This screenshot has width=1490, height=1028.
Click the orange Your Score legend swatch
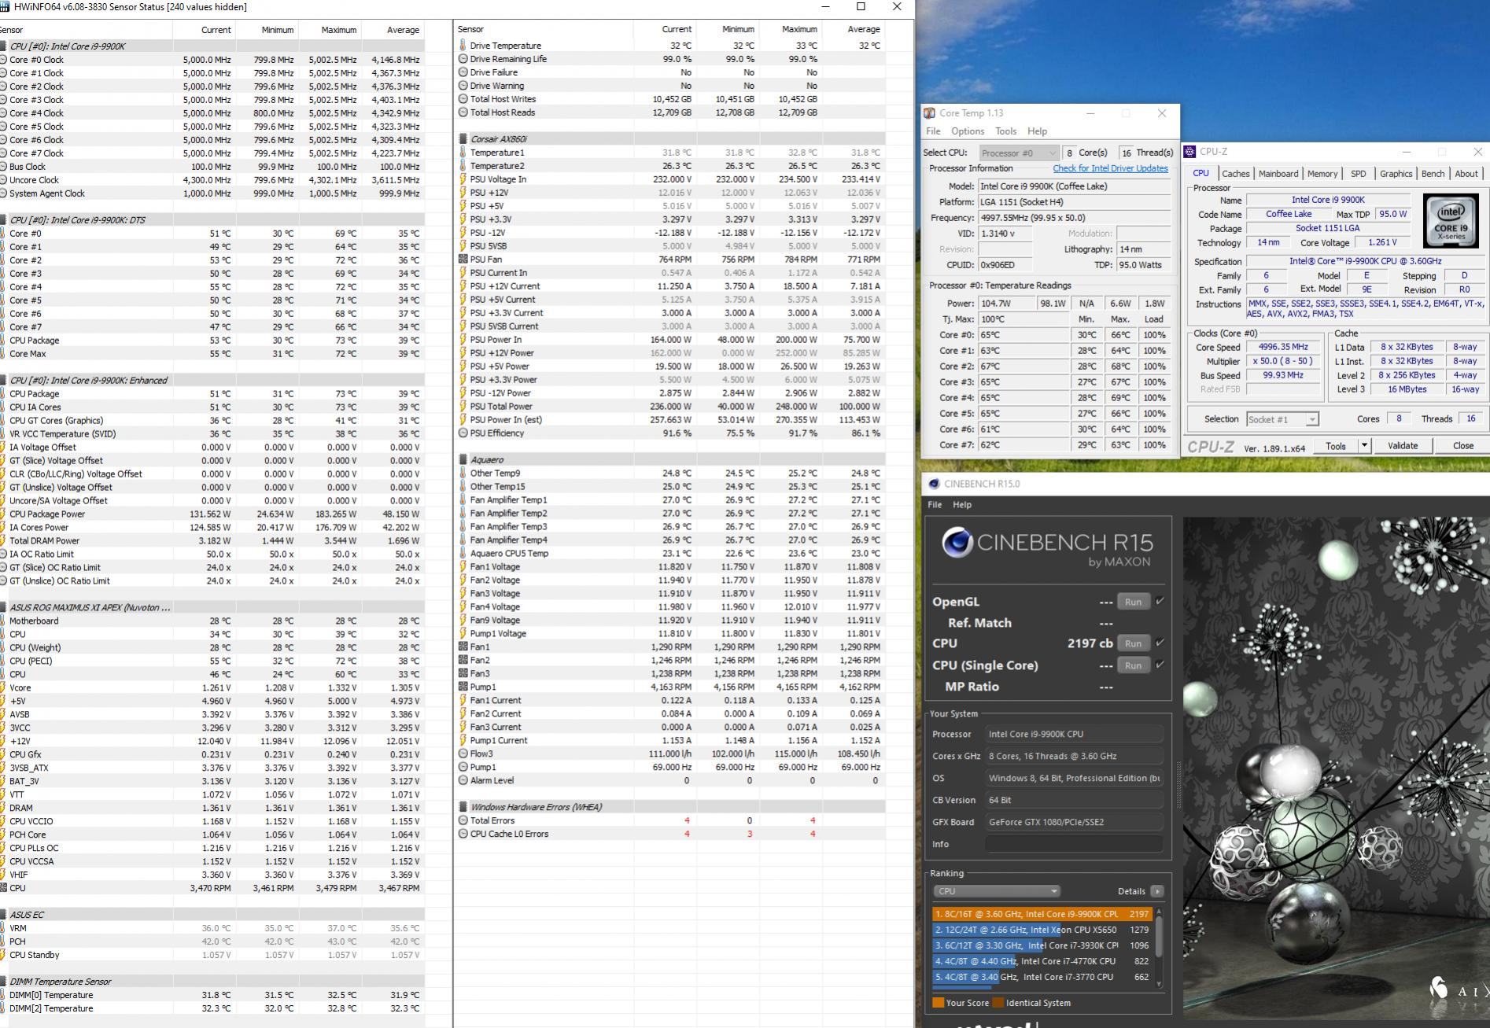click(938, 1003)
